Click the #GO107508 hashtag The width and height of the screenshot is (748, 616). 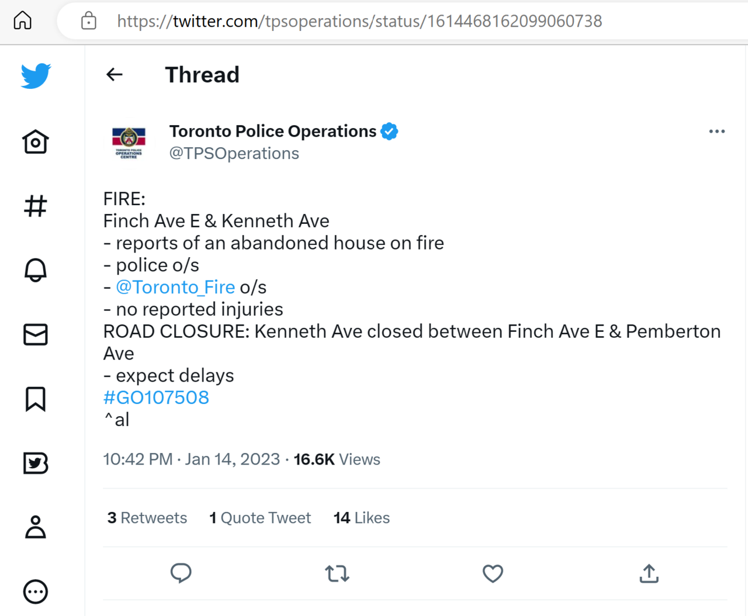pos(156,397)
